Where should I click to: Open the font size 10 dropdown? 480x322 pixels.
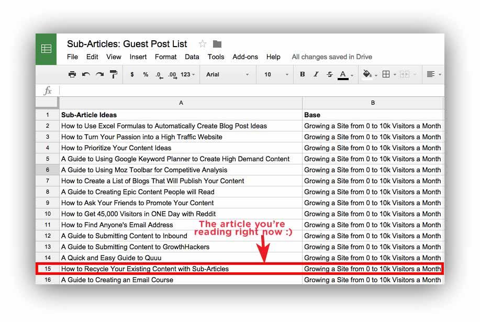coord(276,74)
